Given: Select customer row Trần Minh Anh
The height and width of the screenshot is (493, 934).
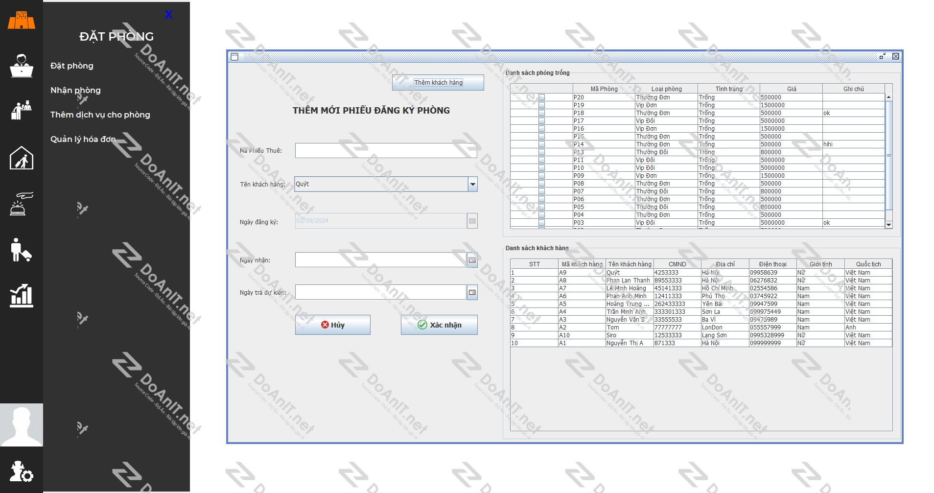Looking at the screenshot, I should pos(701,312).
